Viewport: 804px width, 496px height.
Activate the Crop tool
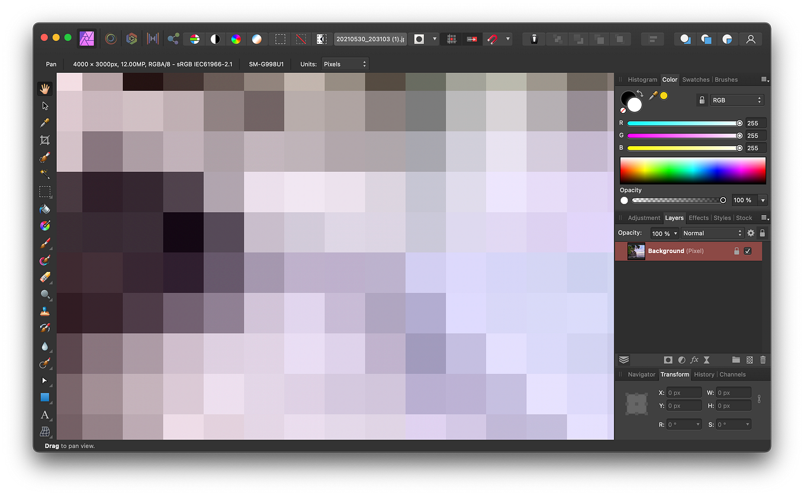coord(45,140)
